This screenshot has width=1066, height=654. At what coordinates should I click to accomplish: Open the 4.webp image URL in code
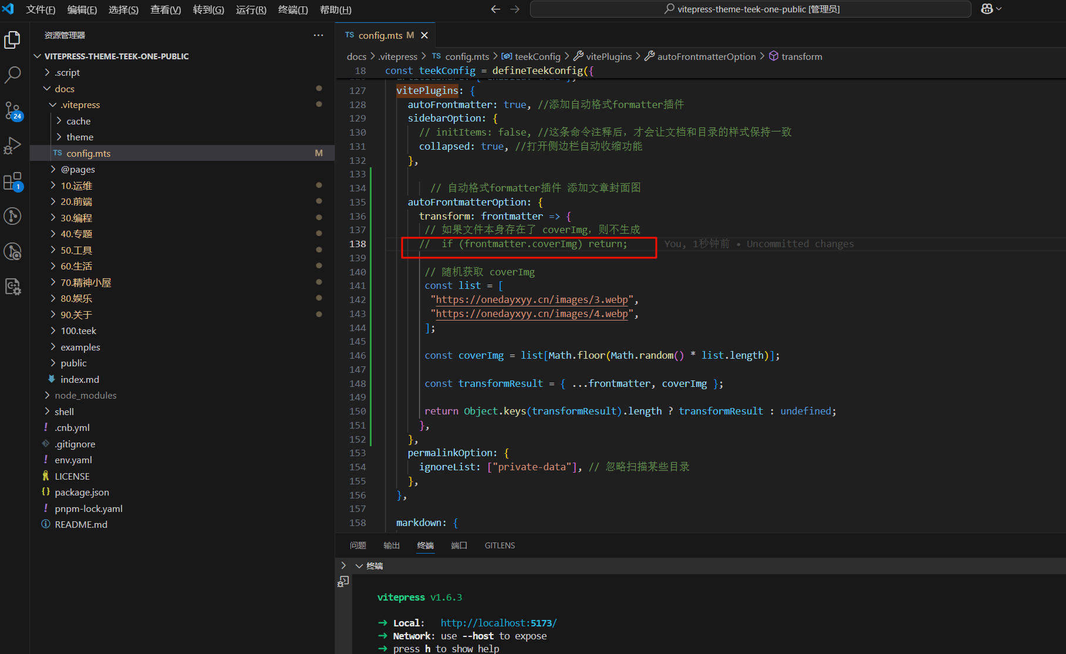tap(532, 314)
